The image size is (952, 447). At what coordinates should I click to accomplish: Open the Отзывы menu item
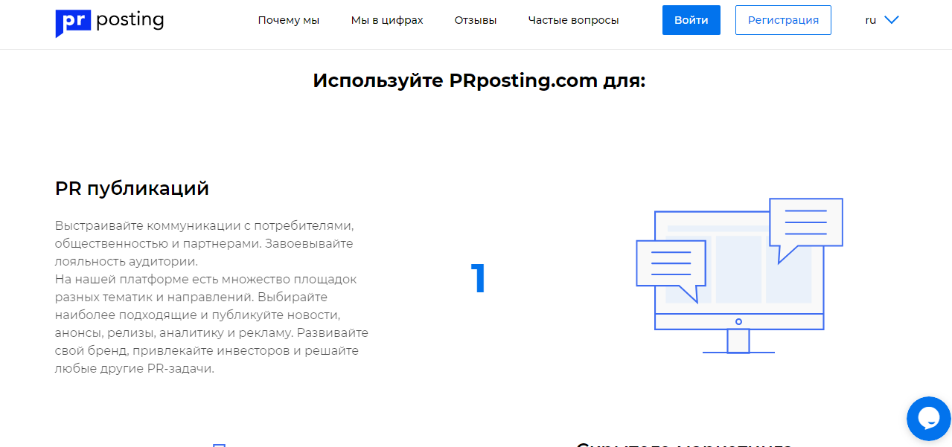(x=476, y=20)
